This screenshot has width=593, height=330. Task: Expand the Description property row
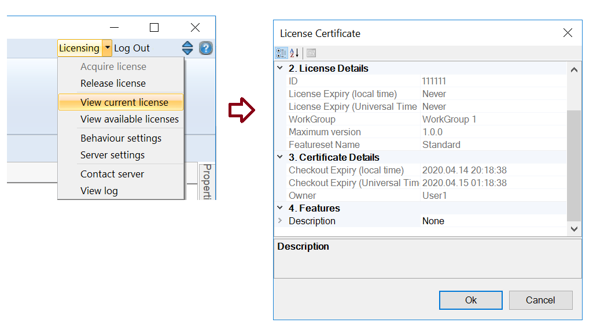280,221
